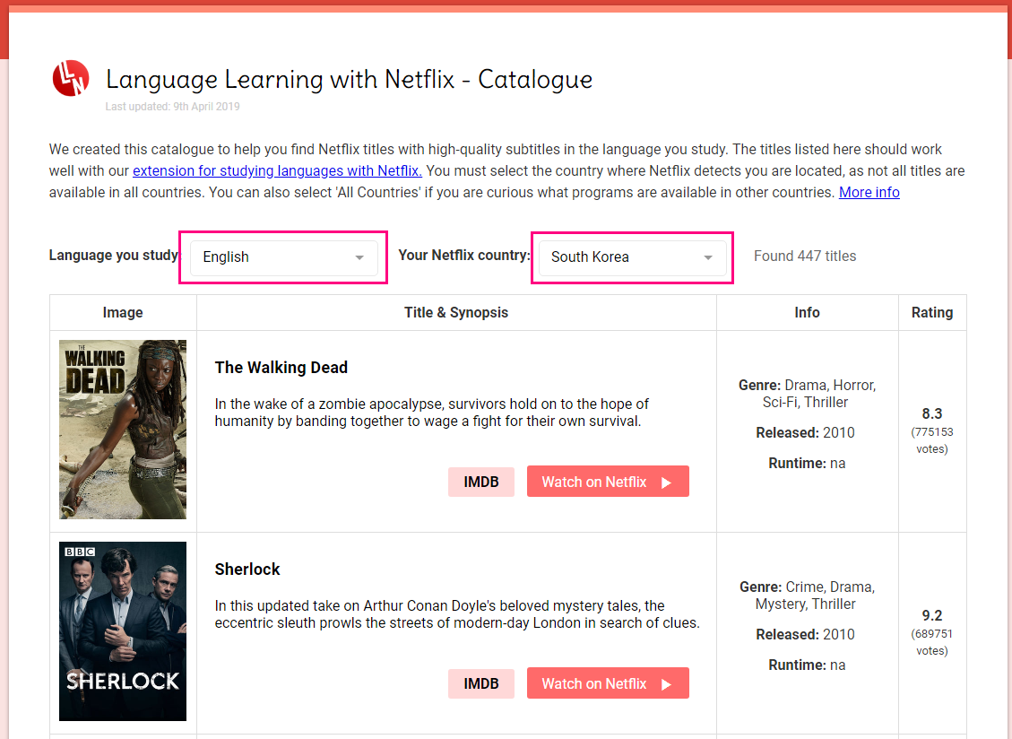
Task: Click 'Last updated: 9th April 2019' text
Action: [x=172, y=107]
